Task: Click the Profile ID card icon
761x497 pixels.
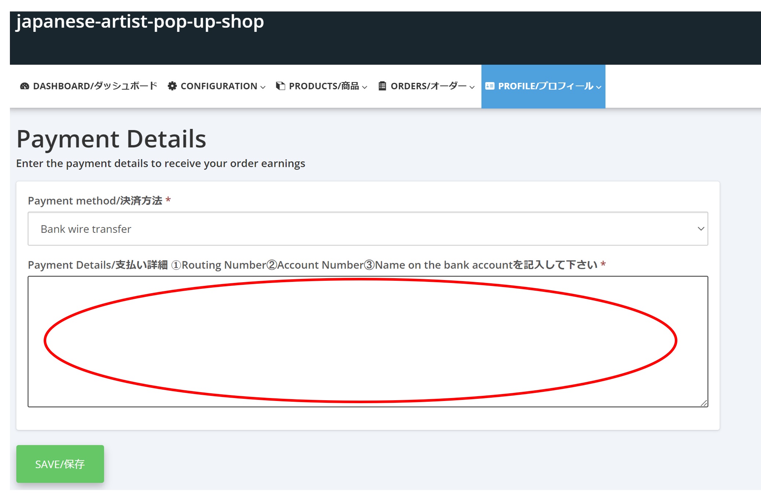Action: point(490,86)
